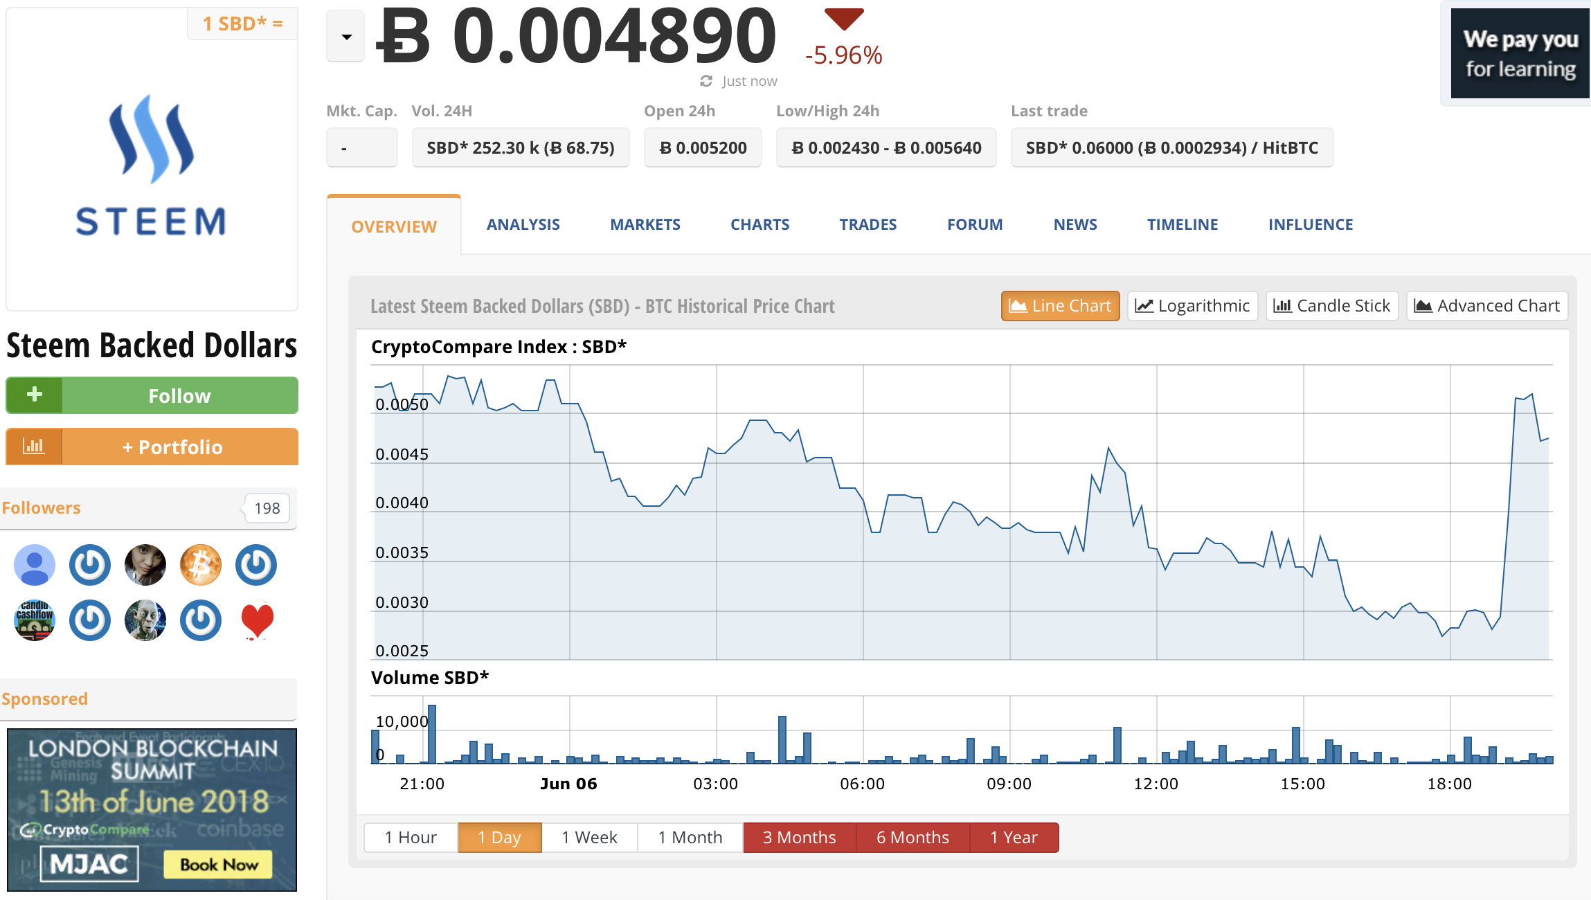
Task: Open the TIMELINE tab
Action: pos(1183,224)
